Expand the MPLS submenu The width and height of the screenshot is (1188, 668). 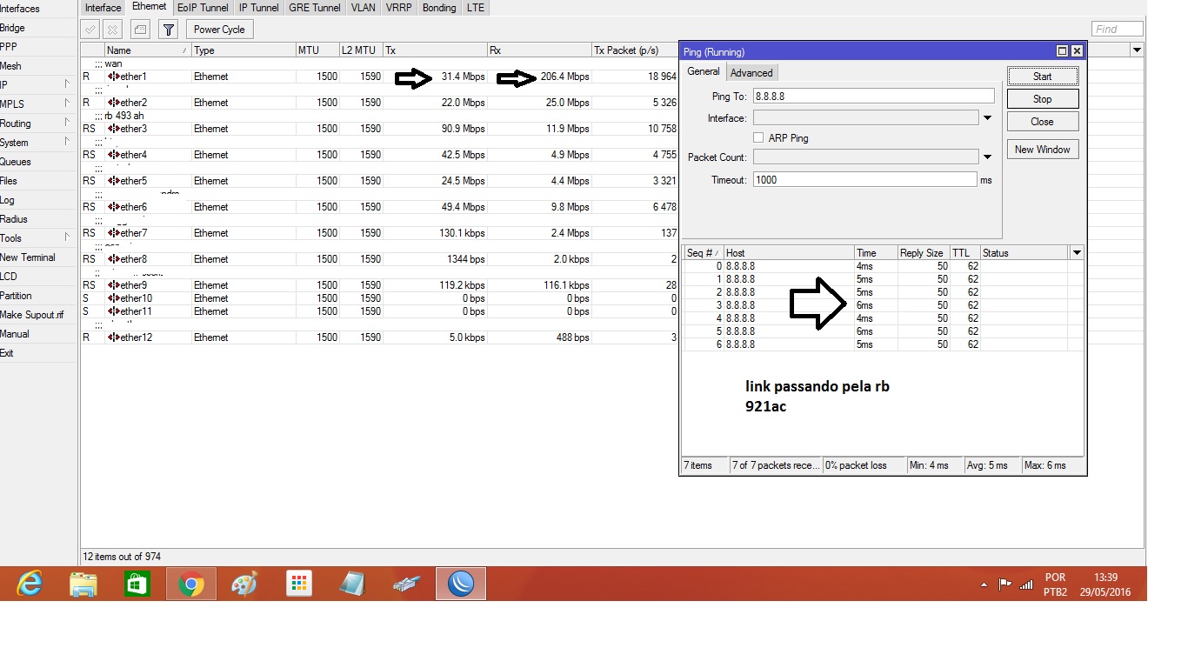pyautogui.click(x=67, y=104)
